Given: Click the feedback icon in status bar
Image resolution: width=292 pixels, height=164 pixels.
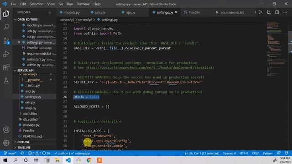Looking at the screenshot, I should (x=279, y=153).
